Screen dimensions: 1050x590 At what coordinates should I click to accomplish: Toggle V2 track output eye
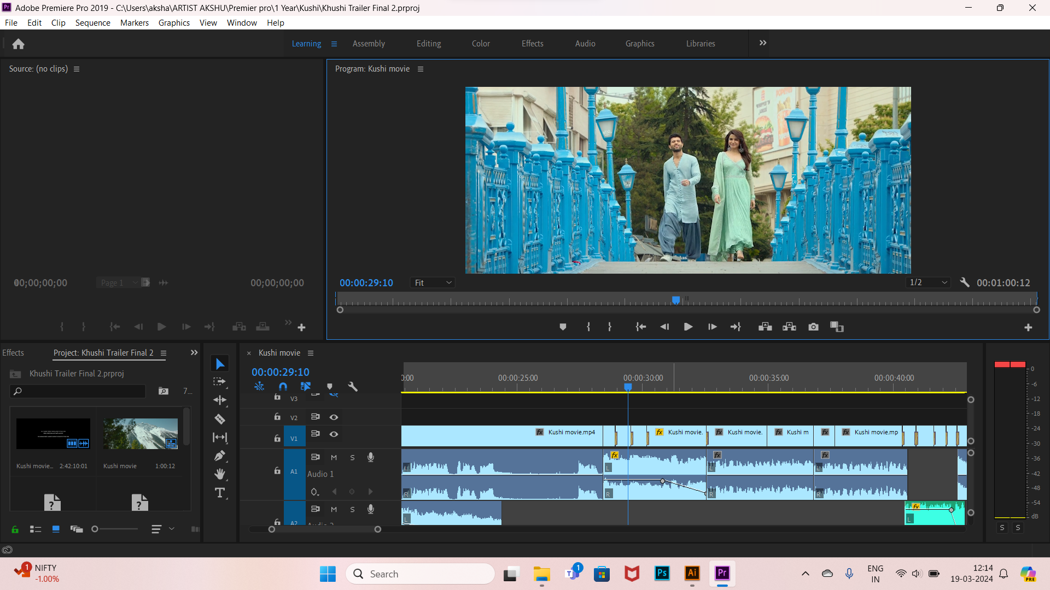click(x=334, y=417)
